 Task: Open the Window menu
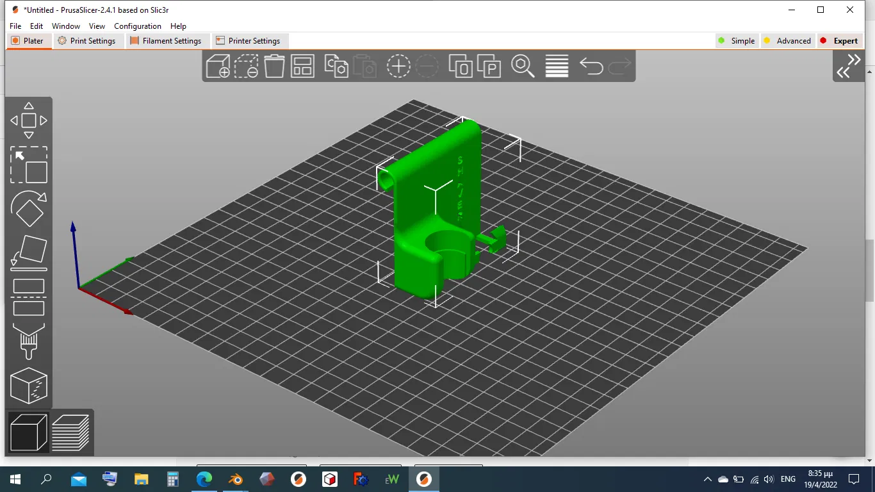point(66,26)
